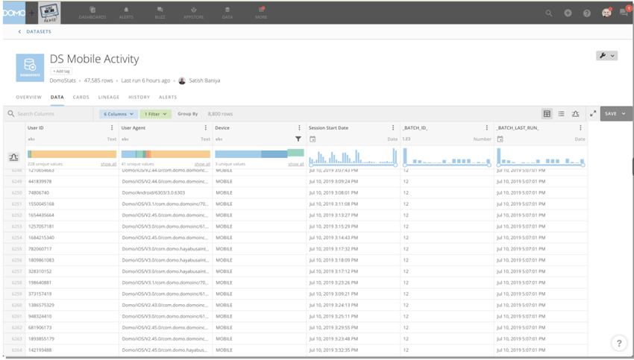Image resolution: width=634 pixels, height=360 pixels.
Task: Switch to the Overview tab
Action: (28, 98)
